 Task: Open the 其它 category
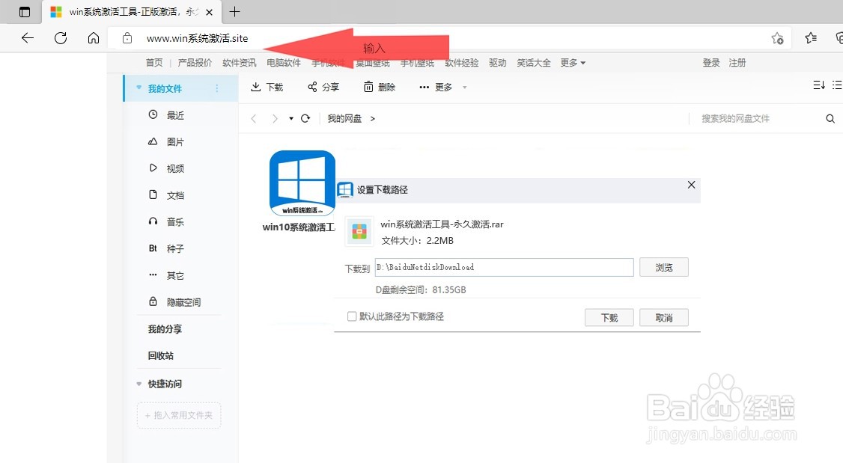pos(175,275)
